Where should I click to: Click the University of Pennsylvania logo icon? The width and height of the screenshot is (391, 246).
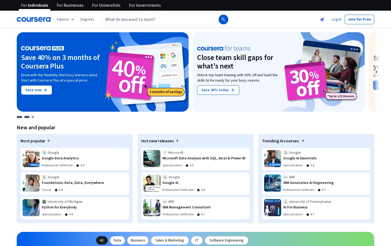point(286,202)
